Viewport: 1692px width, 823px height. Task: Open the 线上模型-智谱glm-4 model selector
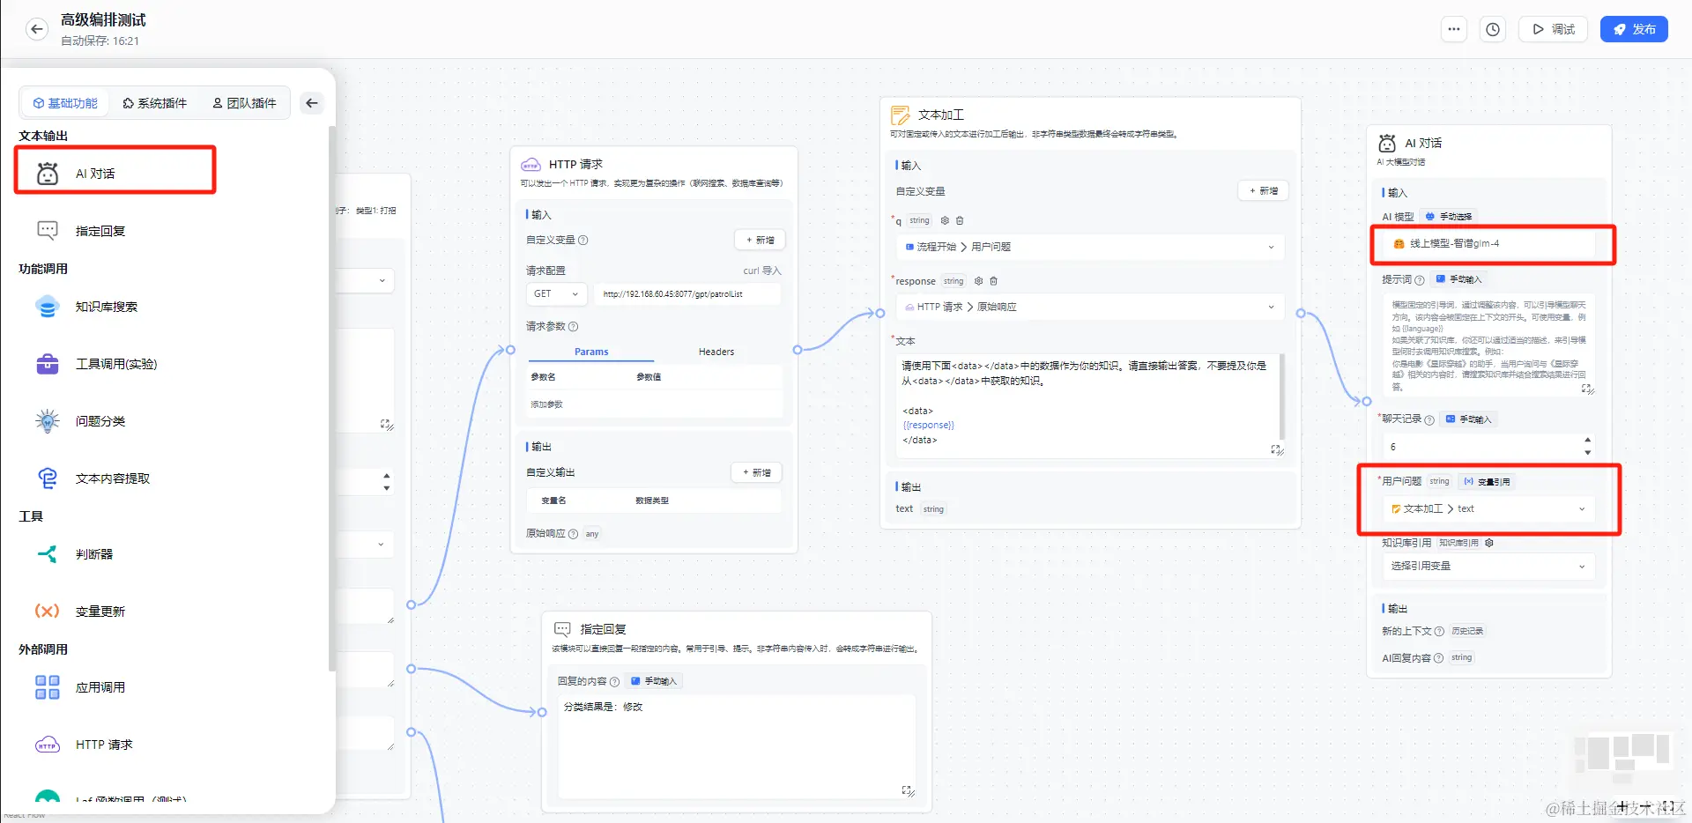click(x=1488, y=244)
